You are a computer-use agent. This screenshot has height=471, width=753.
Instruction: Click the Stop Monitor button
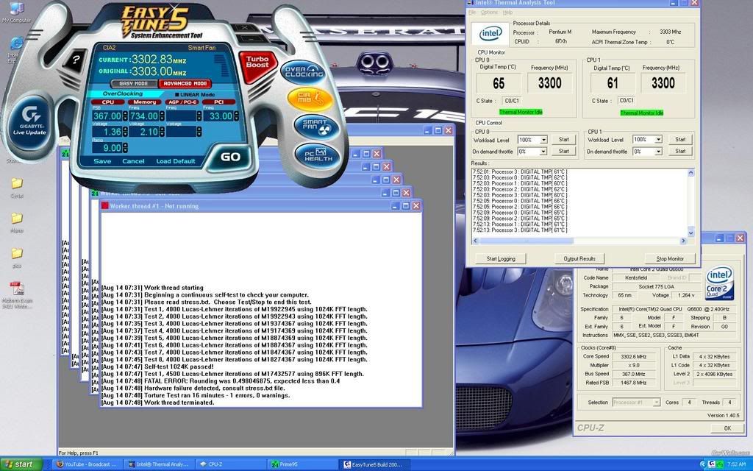pyautogui.click(x=669, y=258)
